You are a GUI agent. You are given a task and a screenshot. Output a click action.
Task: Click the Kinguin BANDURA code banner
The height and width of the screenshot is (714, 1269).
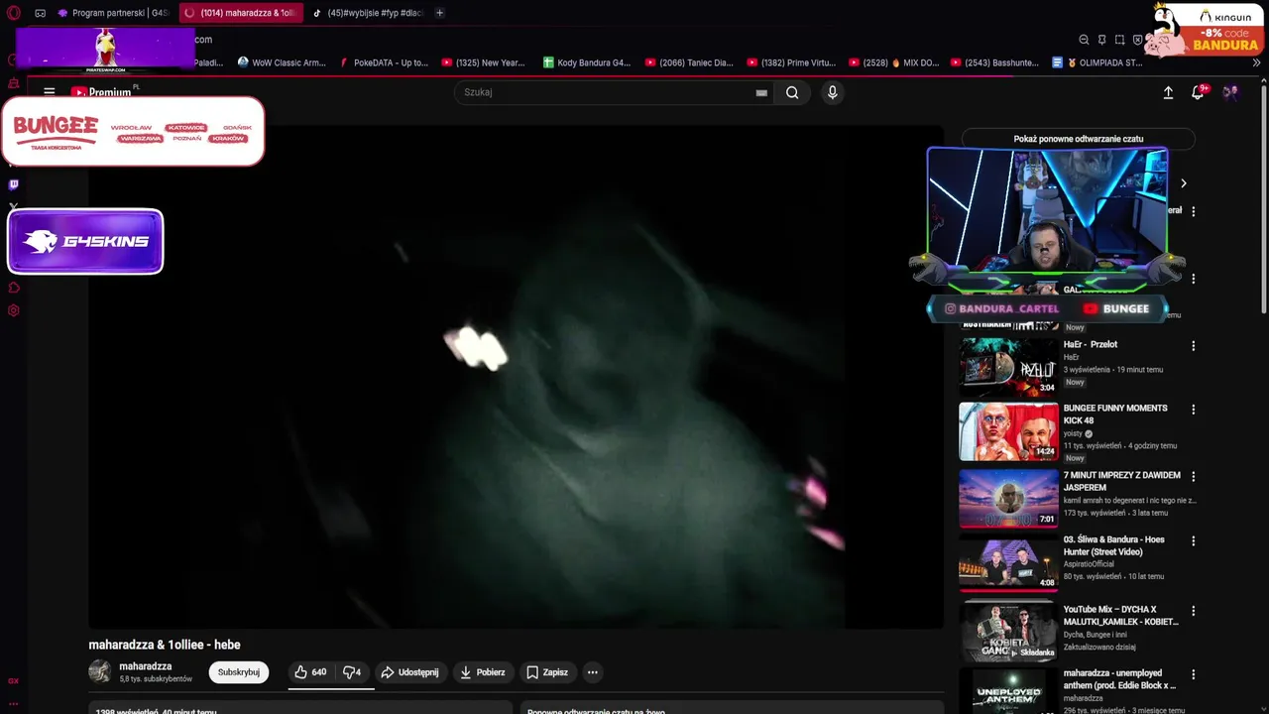(x=1206, y=30)
